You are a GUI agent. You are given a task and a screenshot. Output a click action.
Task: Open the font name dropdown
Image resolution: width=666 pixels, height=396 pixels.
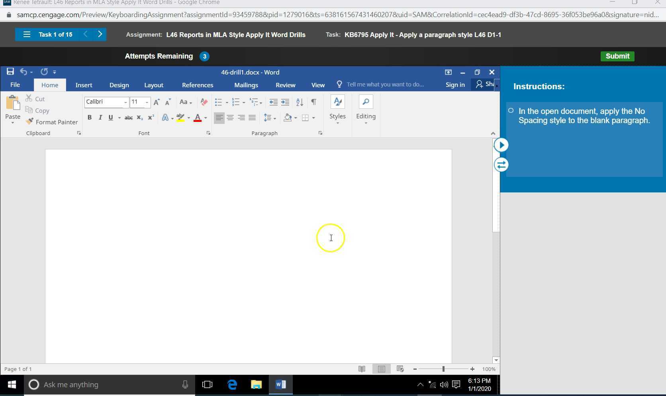click(125, 102)
